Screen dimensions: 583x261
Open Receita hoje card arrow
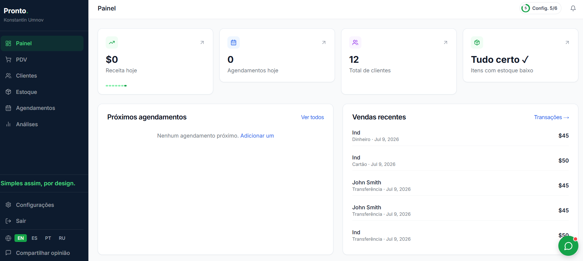(202, 42)
